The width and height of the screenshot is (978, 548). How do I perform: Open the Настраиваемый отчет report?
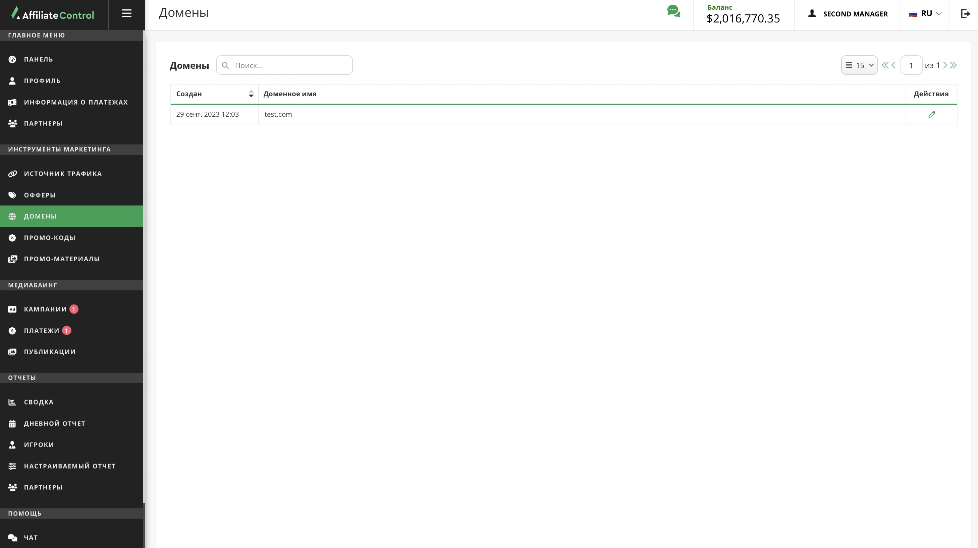[x=69, y=466]
